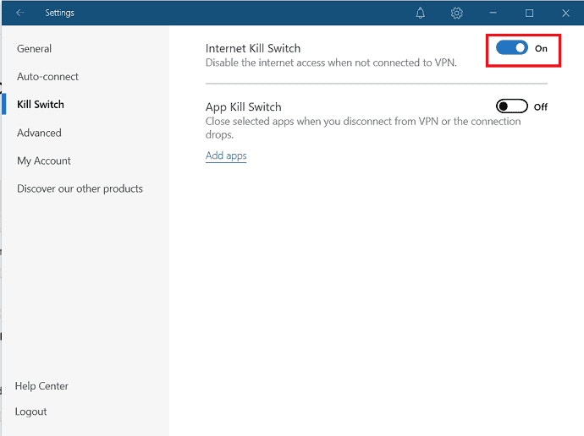The width and height of the screenshot is (584, 436).
Task: Select the Auto-connect section
Action: (47, 77)
